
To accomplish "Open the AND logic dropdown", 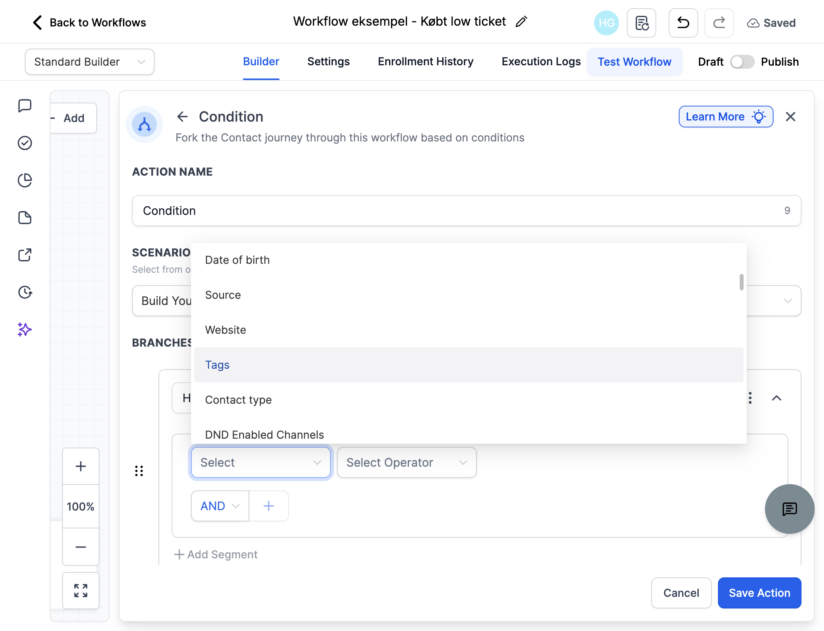I will [x=220, y=506].
